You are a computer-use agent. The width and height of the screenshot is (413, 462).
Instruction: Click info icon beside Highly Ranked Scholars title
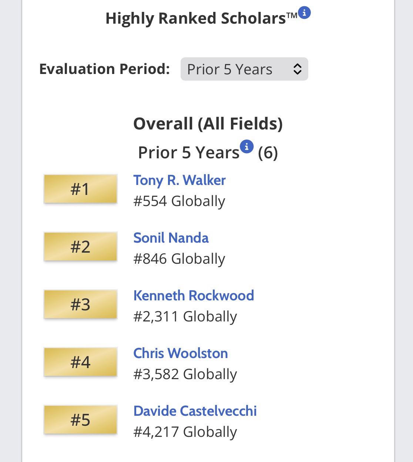[x=304, y=13]
